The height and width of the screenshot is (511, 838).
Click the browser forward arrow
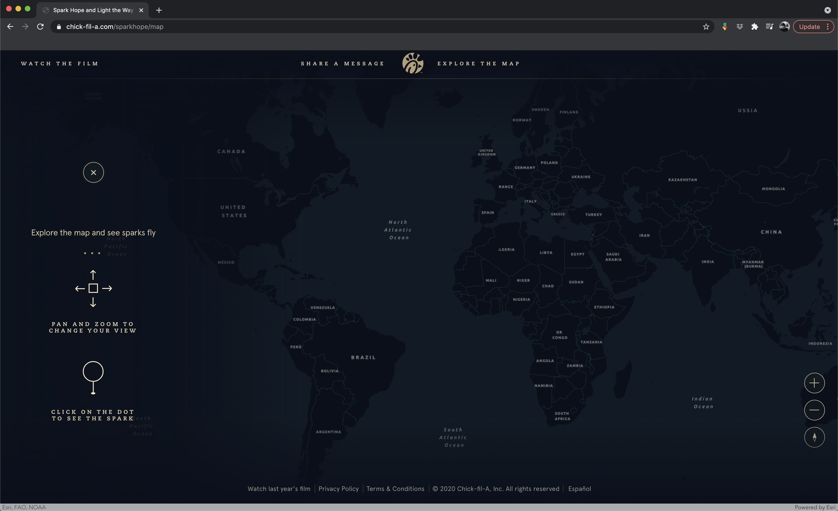point(25,26)
